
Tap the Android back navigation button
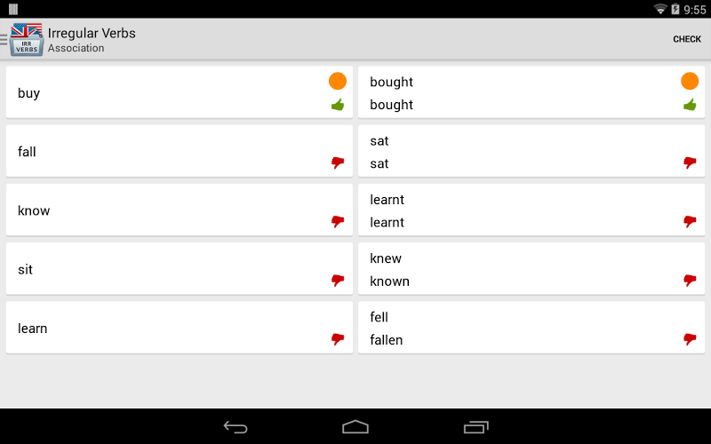236,427
